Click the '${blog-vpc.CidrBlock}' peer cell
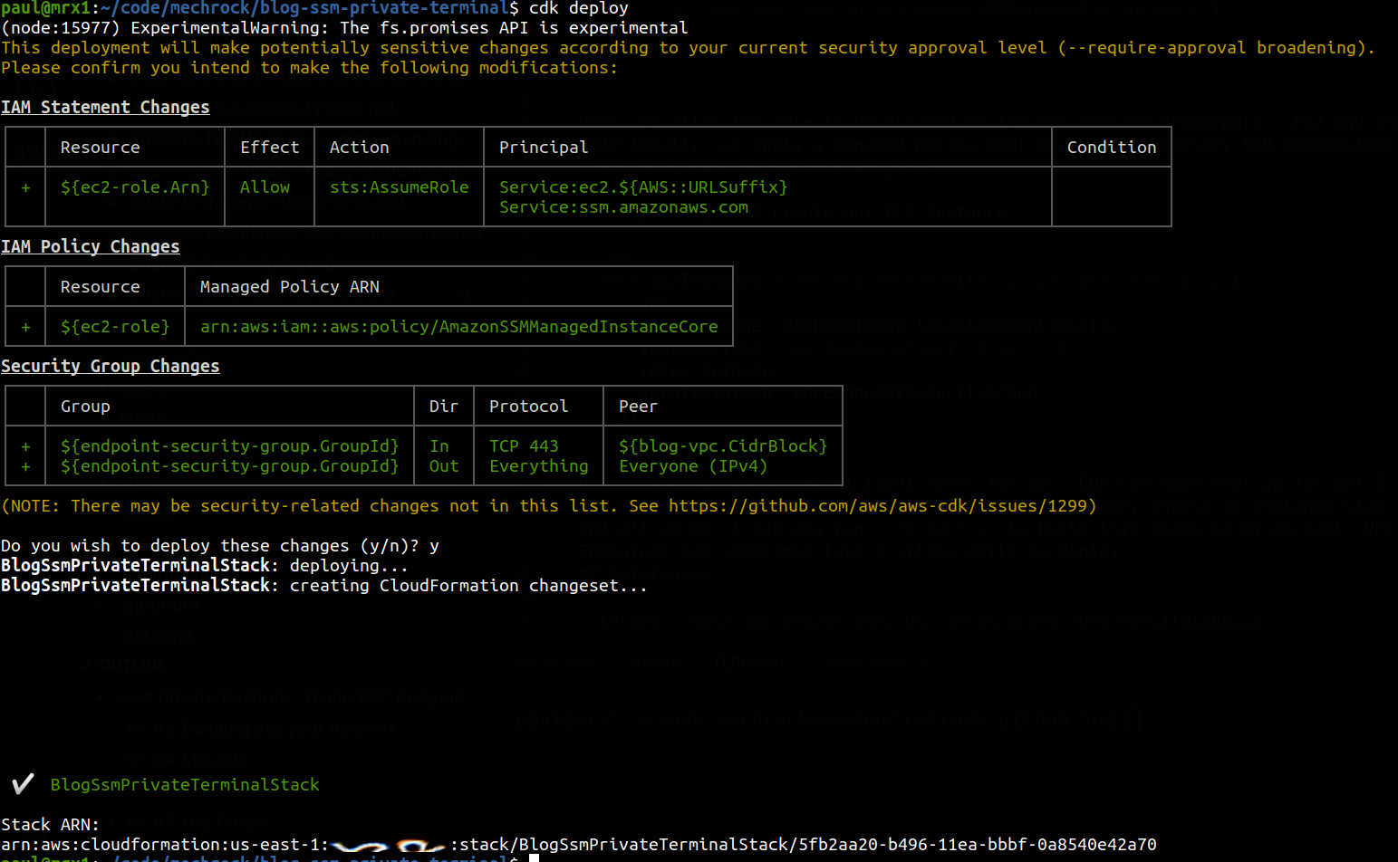 723,445
